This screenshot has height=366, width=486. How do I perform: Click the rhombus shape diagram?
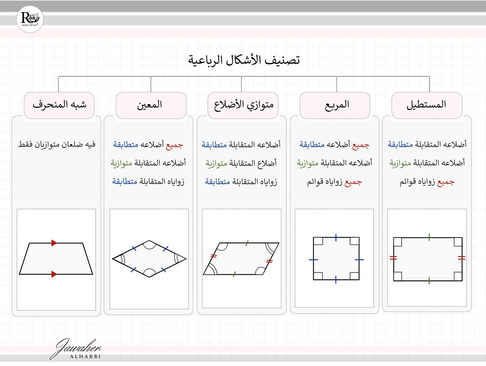tap(149, 259)
